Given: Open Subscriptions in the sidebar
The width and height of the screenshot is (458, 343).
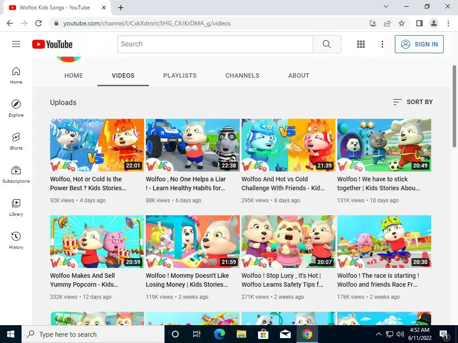Looking at the screenshot, I should pyautogui.click(x=16, y=175).
